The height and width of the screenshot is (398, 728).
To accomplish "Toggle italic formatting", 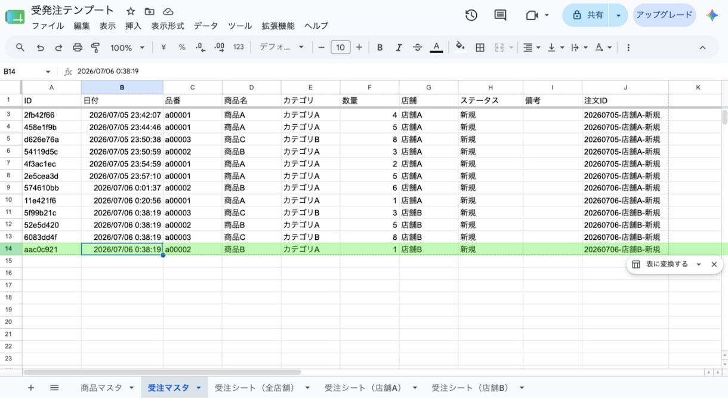I will [399, 47].
